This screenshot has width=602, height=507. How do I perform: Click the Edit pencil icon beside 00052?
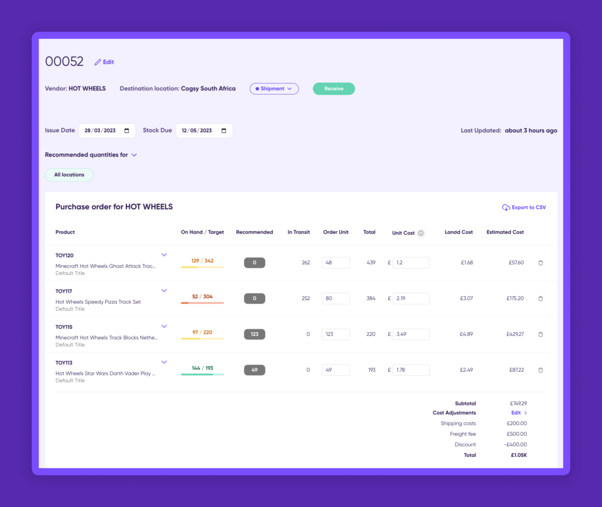98,62
